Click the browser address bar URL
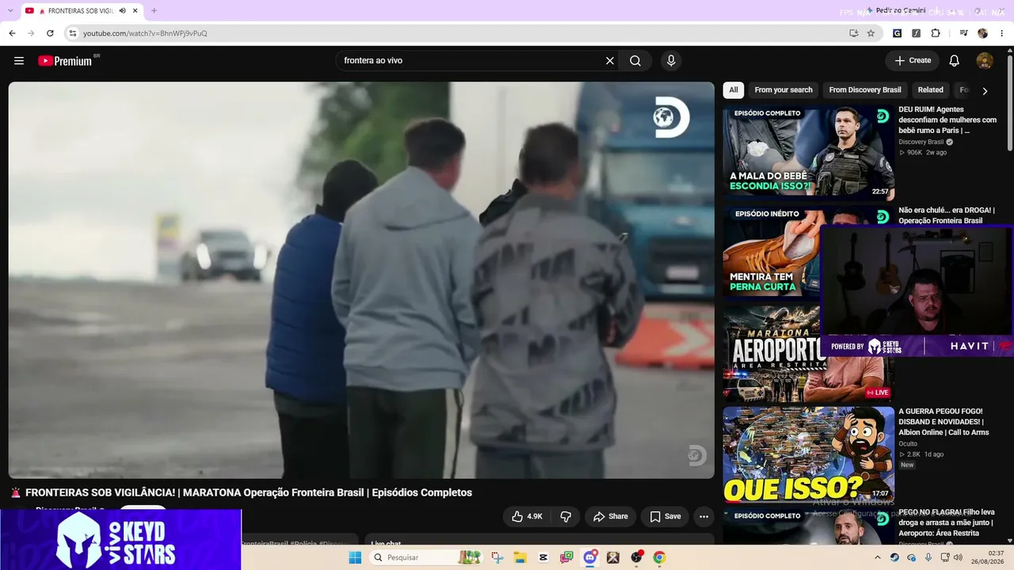Image resolution: width=1014 pixels, height=570 pixels. click(145, 33)
